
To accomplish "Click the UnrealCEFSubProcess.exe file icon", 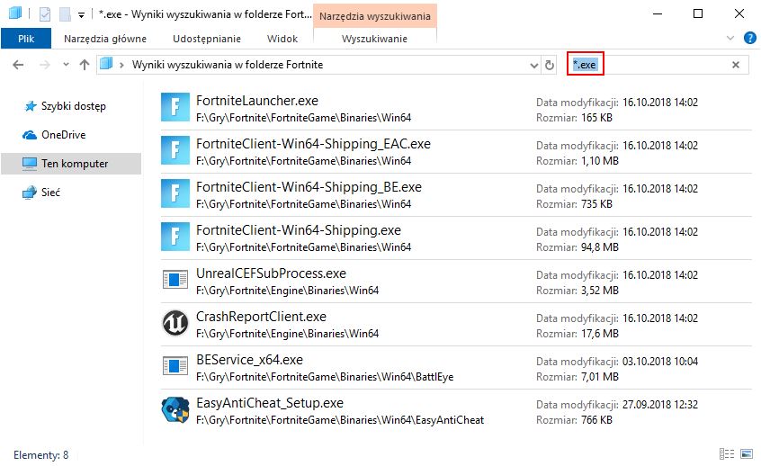I will point(175,280).
